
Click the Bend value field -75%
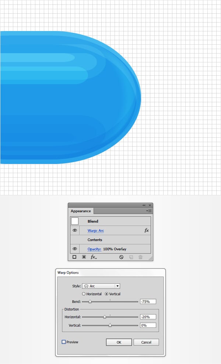pos(148,302)
